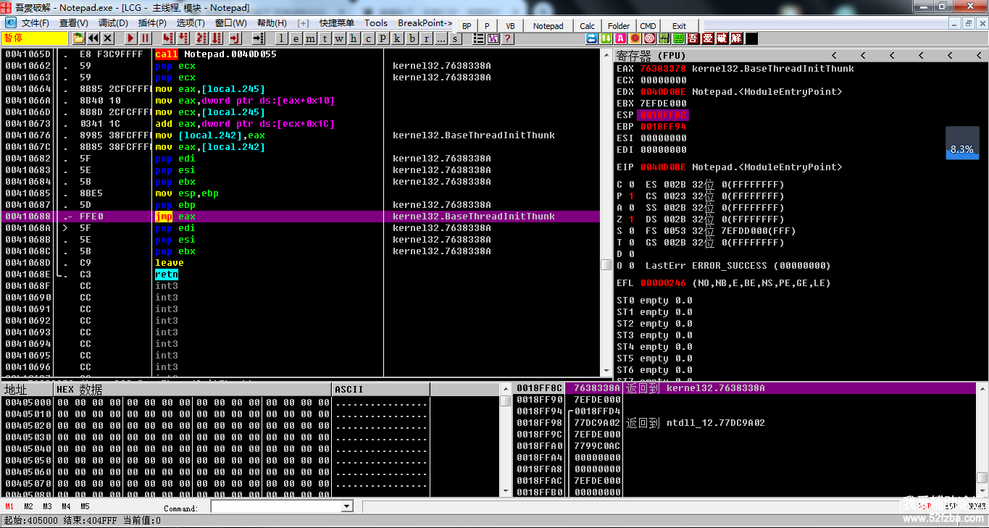Click the purple grid appearance icon

tap(493, 38)
